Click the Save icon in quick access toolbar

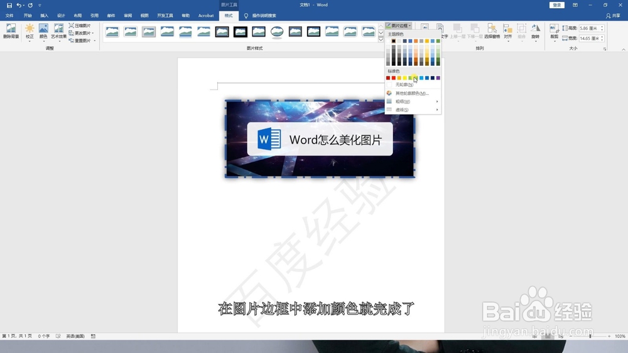(9, 5)
